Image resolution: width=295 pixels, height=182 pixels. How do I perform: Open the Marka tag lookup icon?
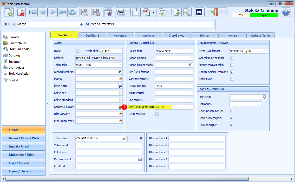coord(120,79)
